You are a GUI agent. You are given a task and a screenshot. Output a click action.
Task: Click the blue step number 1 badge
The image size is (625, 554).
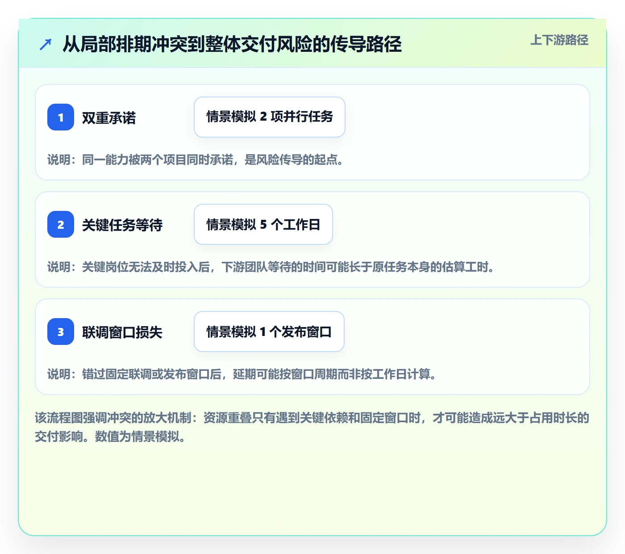[x=61, y=117]
